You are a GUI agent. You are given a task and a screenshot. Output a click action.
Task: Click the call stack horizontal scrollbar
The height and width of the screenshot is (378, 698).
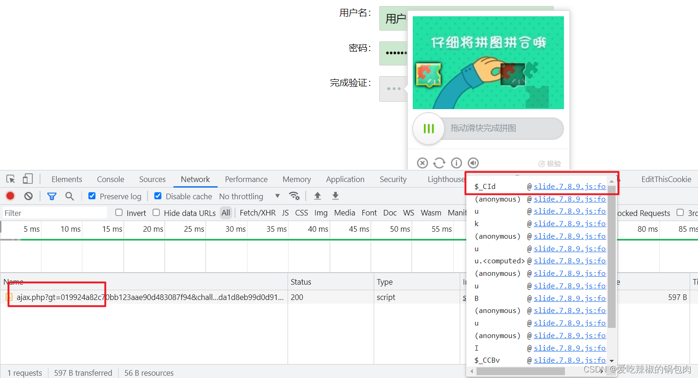pyautogui.click(x=520, y=371)
